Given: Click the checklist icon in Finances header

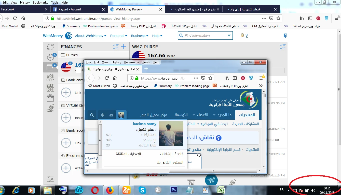Looking at the screenshot, I should (x=116, y=47).
